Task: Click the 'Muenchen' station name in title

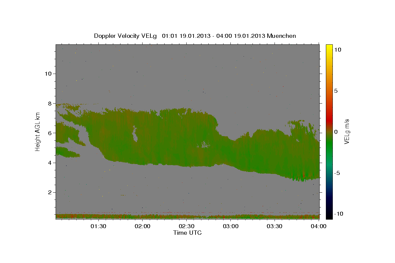Action: coord(282,36)
